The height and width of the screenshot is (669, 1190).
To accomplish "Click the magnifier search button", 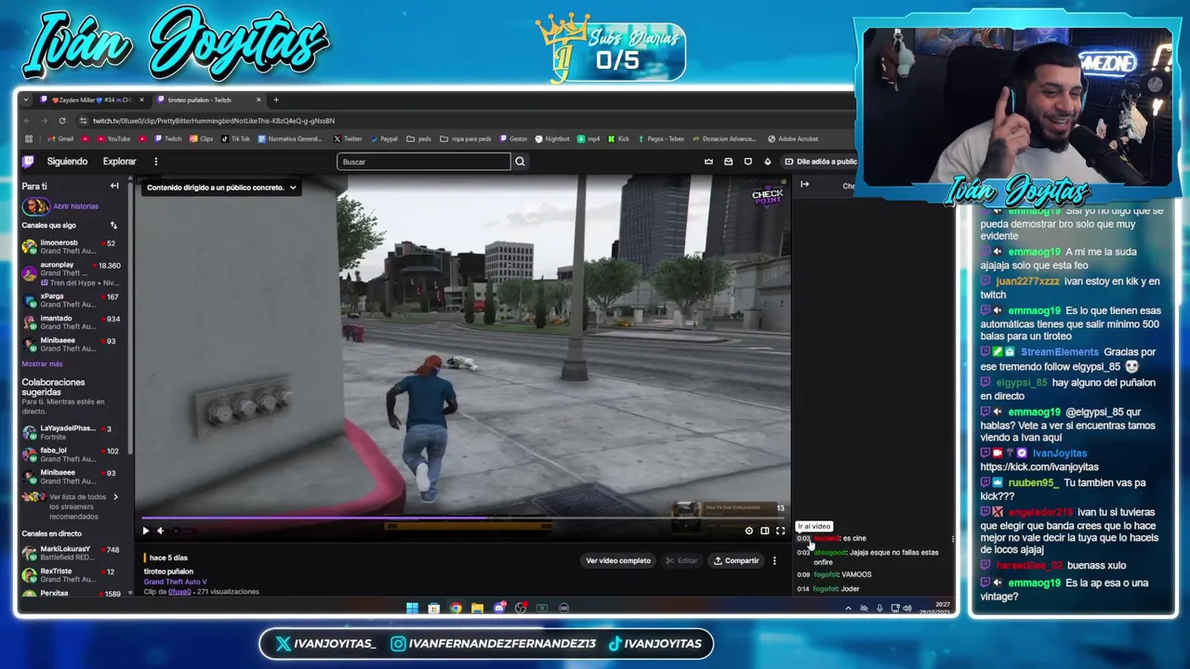I will tap(520, 162).
